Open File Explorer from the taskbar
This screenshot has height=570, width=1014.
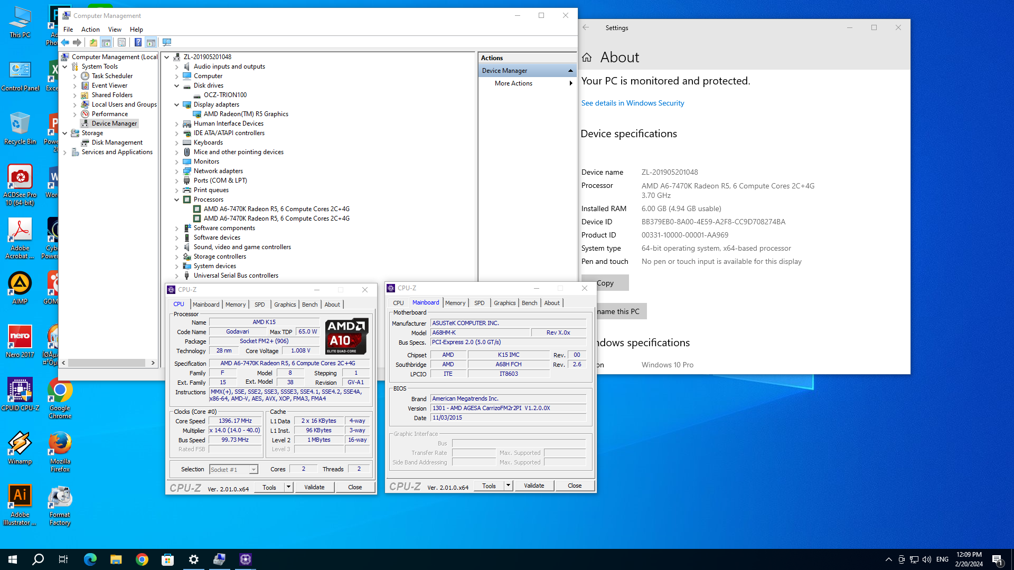(x=116, y=559)
